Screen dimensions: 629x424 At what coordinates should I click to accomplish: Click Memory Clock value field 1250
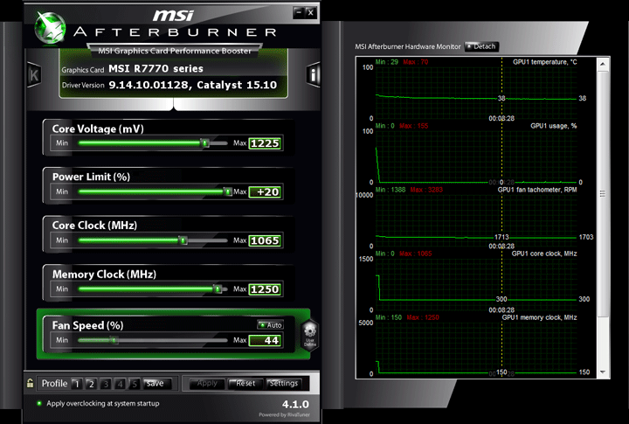(x=266, y=289)
